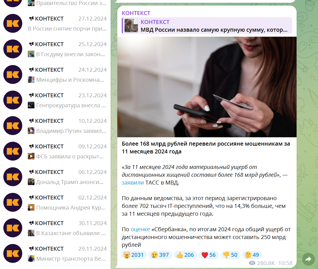Screen dimensions: 318x269
Task: Open the woman with phone photo
Action: point(207,87)
